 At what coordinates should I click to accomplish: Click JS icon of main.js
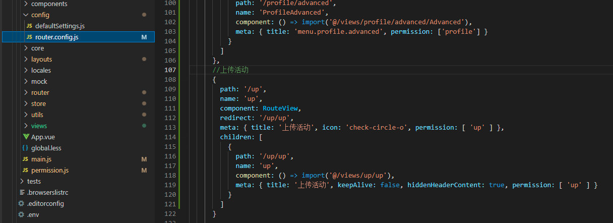pyautogui.click(x=26, y=159)
